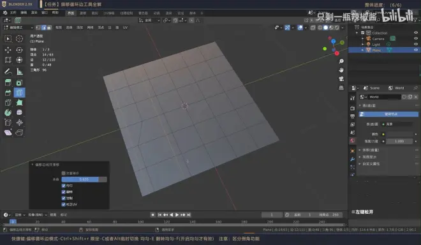The image size is (421, 245).
Task: Activate the Loop Cut tool
Action: (x=19, y=93)
